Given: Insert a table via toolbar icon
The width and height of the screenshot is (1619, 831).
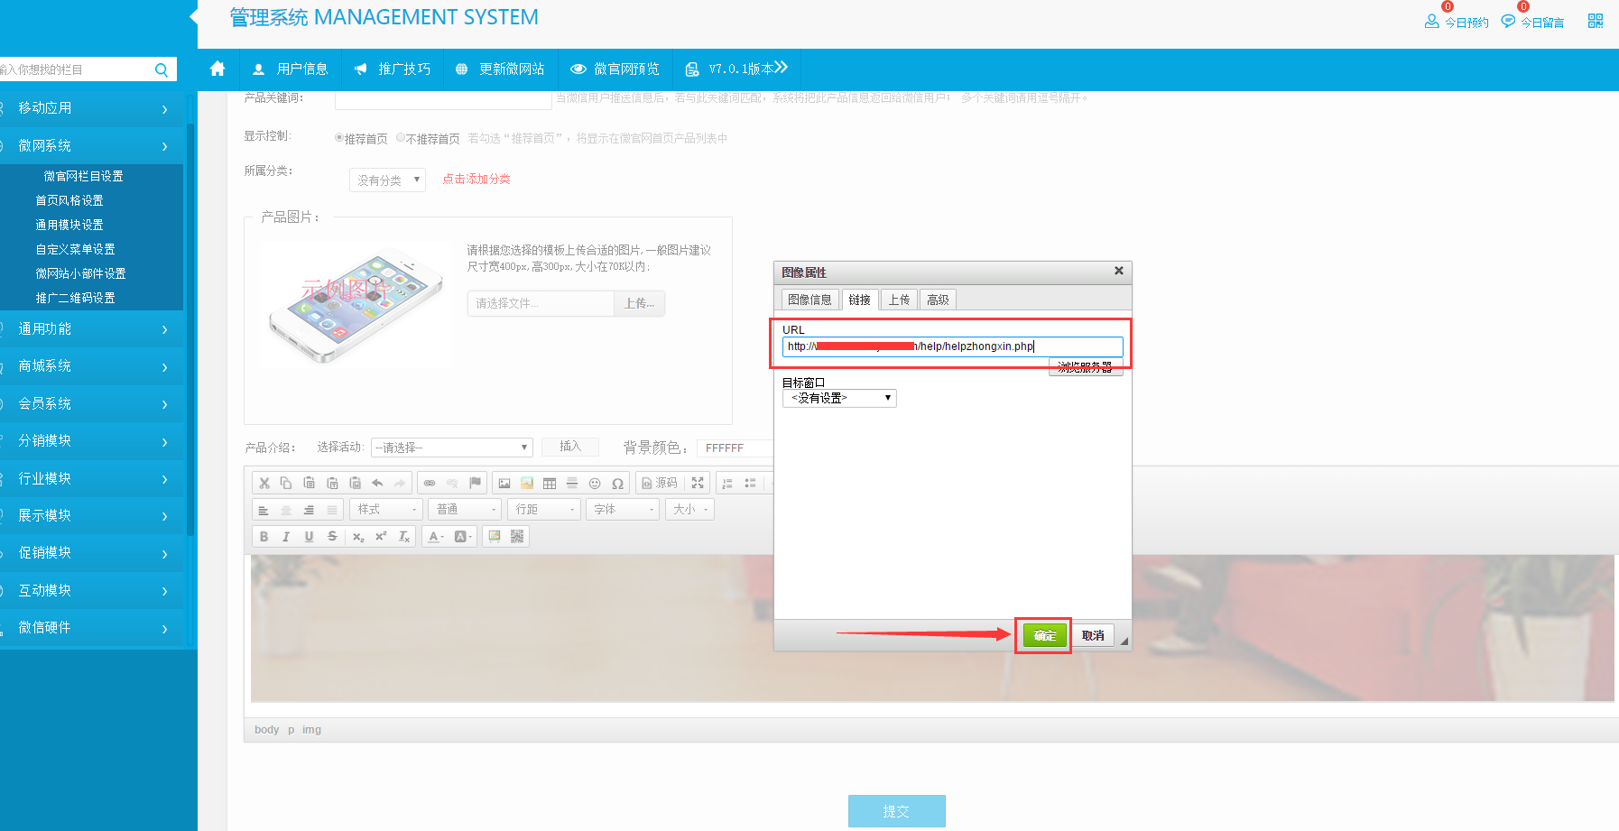Looking at the screenshot, I should pyautogui.click(x=549, y=484).
